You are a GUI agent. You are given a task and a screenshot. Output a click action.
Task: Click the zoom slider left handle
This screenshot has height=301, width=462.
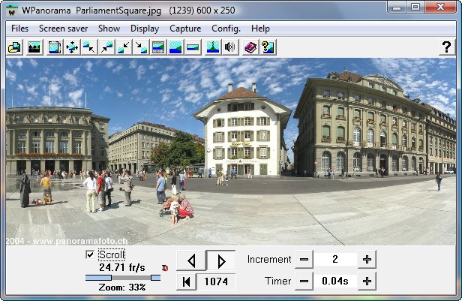tap(98, 278)
